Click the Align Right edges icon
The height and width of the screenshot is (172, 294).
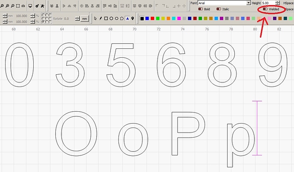click(x=98, y=6)
